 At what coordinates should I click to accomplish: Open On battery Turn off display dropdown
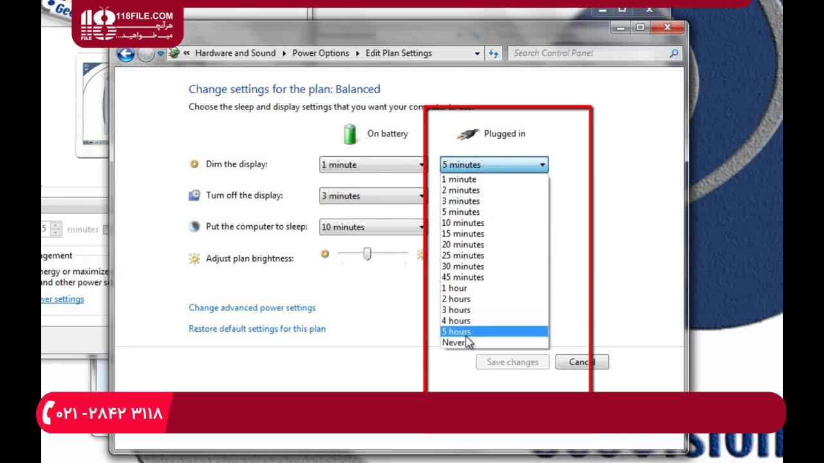(373, 196)
